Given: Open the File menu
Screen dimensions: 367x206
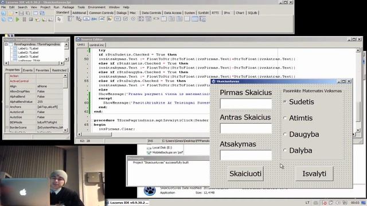Looking at the screenshot, I should coord(3,7).
